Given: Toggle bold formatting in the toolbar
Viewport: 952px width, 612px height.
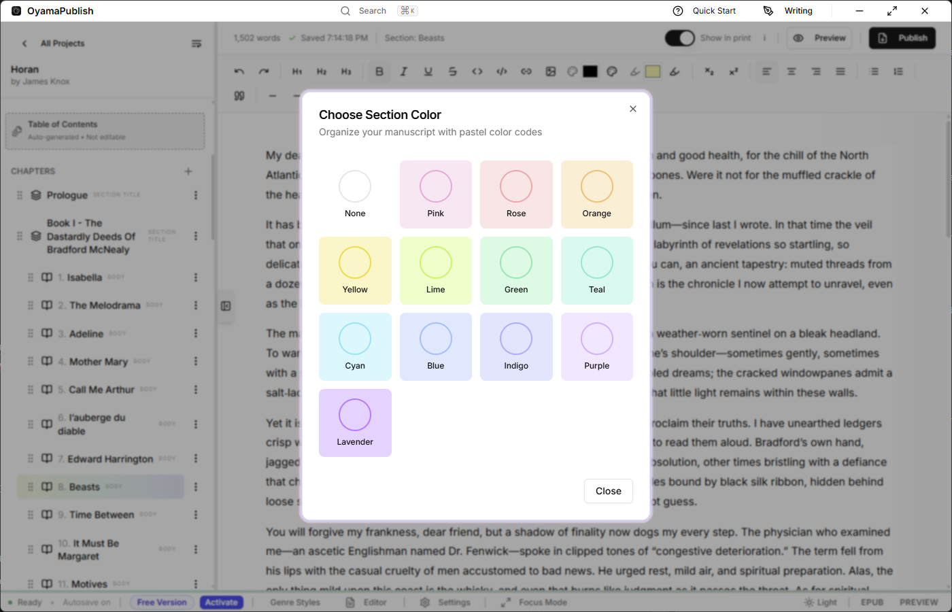Looking at the screenshot, I should [379, 71].
